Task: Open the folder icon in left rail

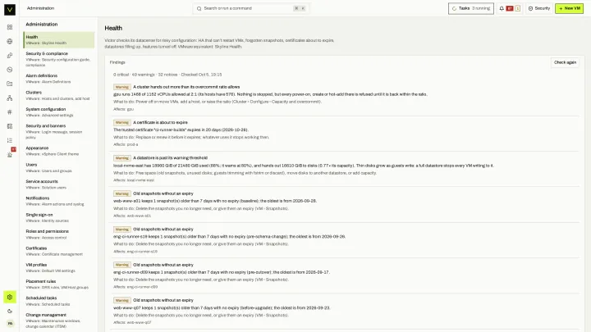Action: (x=10, y=84)
